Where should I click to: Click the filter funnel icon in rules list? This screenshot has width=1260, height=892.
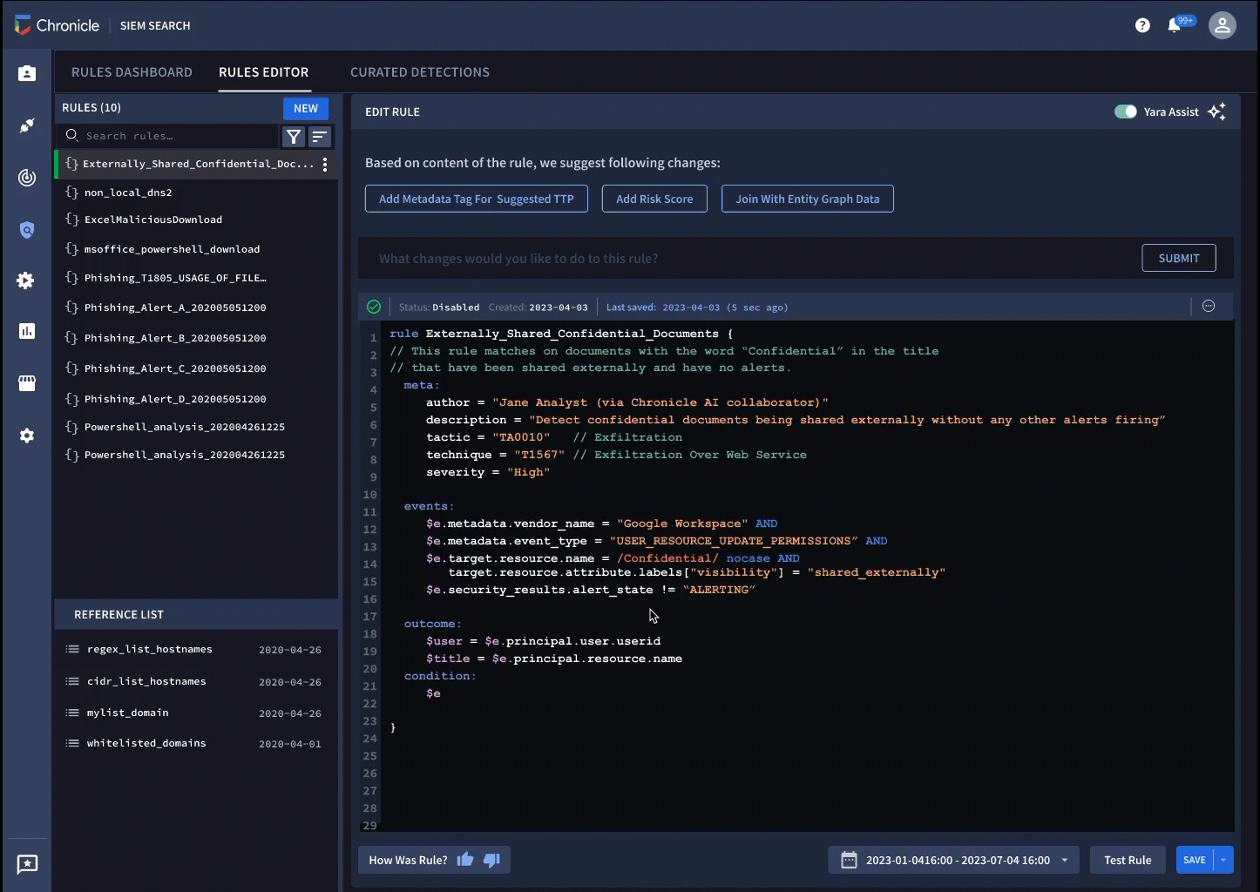point(294,137)
